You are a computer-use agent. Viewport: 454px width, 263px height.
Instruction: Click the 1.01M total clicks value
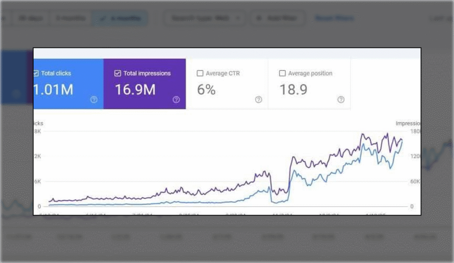[53, 90]
